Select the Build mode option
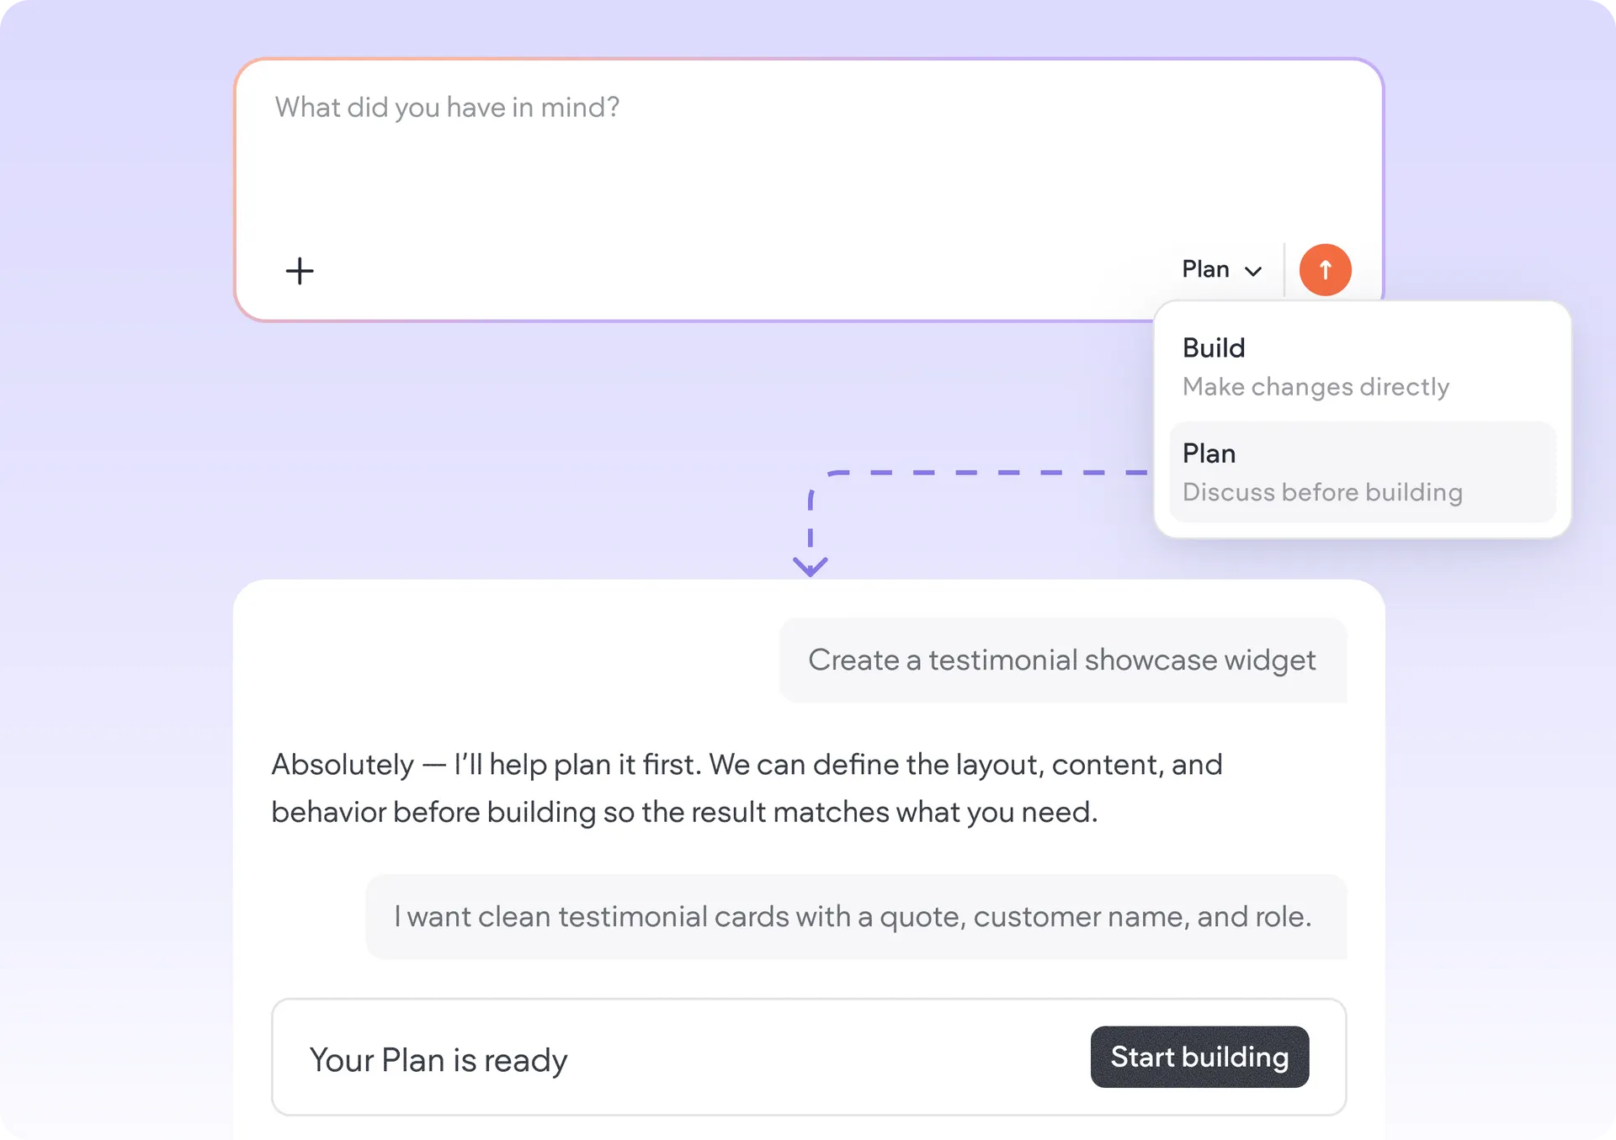 (x=1362, y=367)
